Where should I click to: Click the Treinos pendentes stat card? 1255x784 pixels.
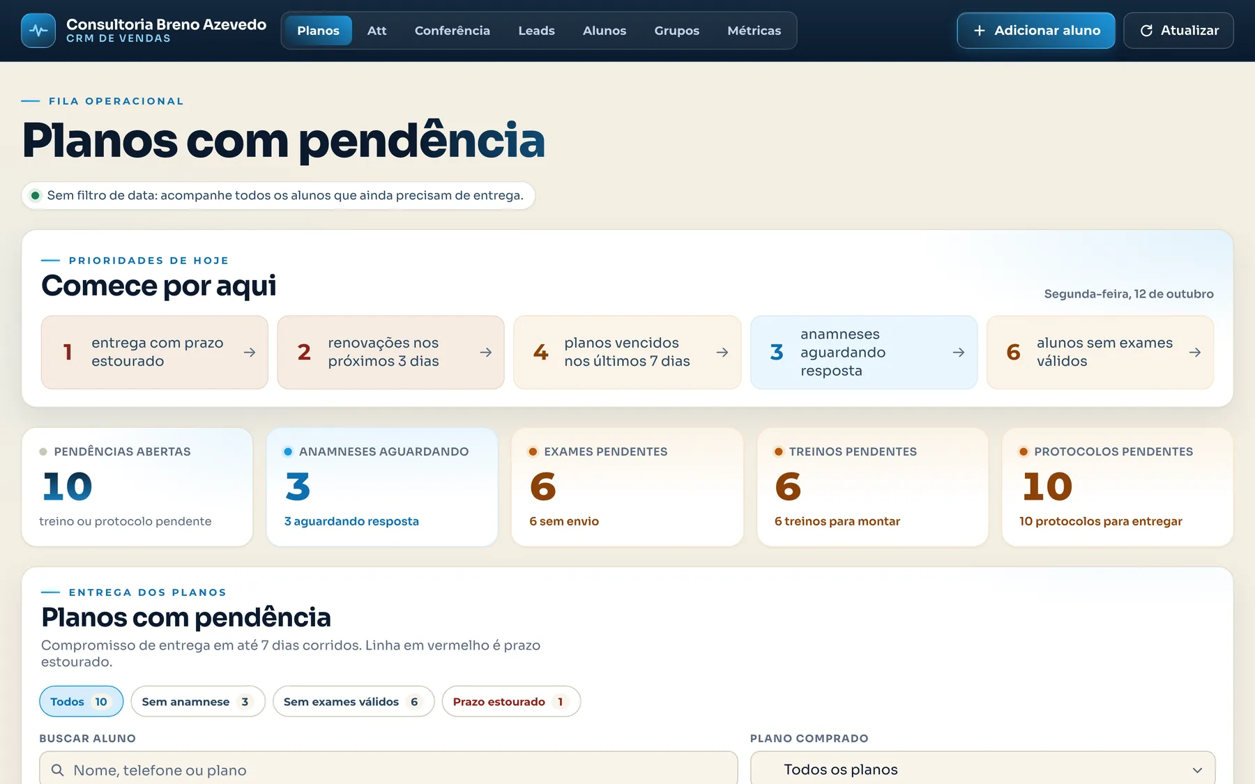872,487
